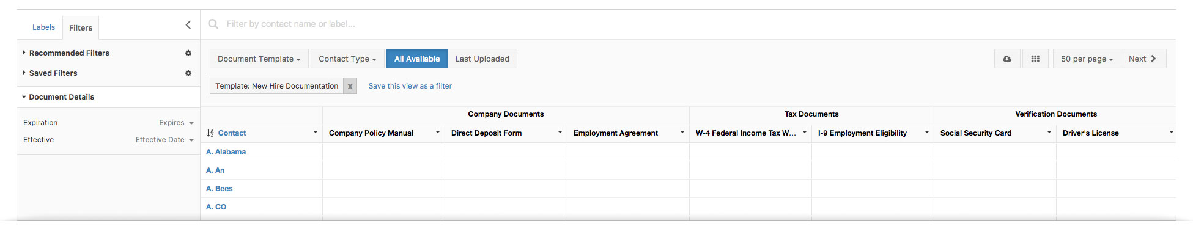
Task: Switch to the Labels tab
Action: pyautogui.click(x=43, y=27)
